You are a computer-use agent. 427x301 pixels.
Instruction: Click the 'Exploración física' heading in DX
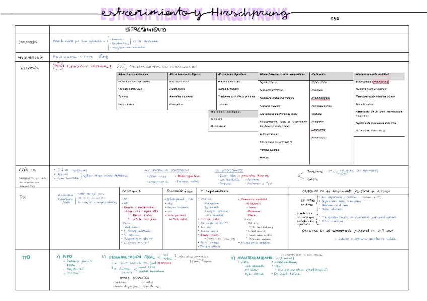pos(180,191)
